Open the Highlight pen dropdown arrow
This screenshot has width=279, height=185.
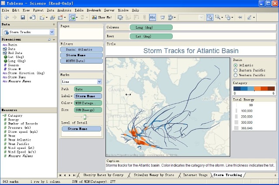pos(254,17)
